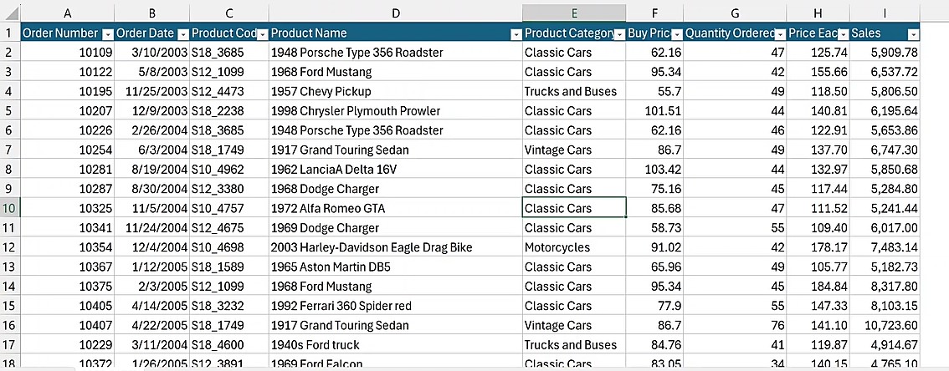Select column D header
Viewport: 949px width, 371px height.
coord(395,13)
